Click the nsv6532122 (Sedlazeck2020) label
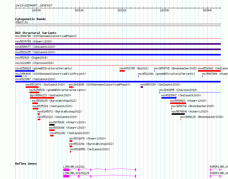228x179 pixels. tap(57, 117)
